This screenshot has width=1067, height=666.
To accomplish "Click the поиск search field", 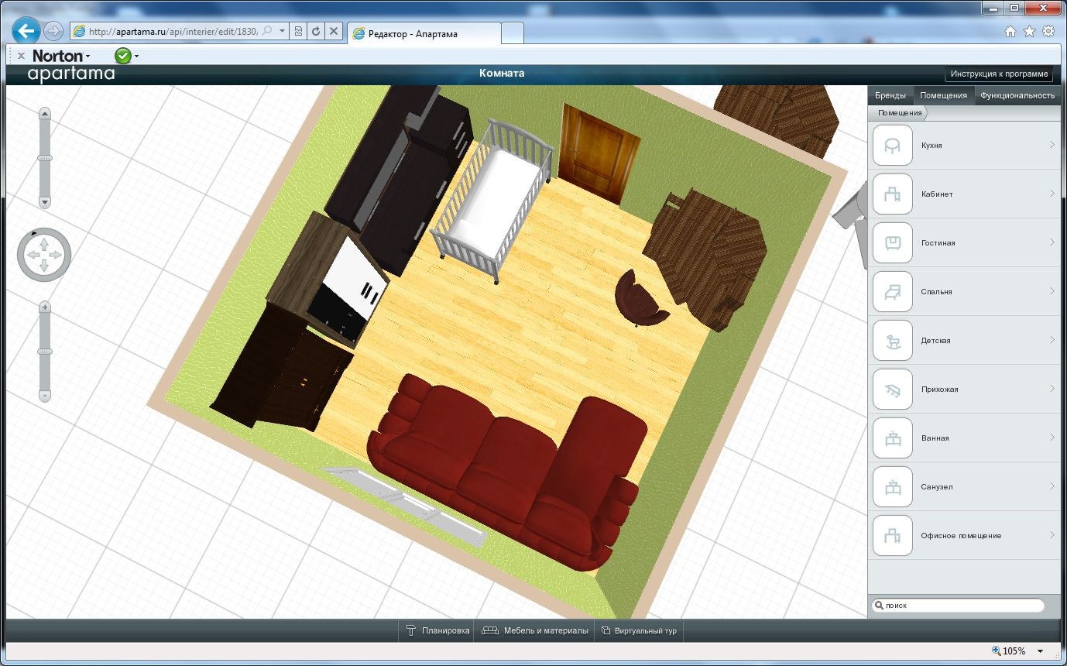I will [959, 606].
